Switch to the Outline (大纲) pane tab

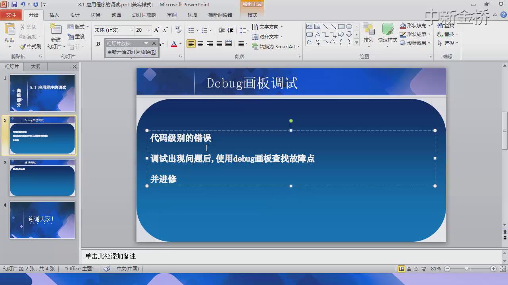[x=36, y=66]
